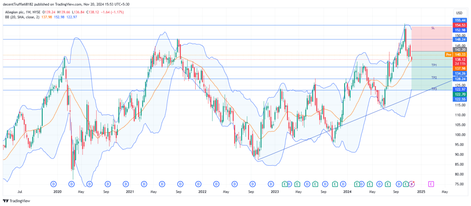Click the red 154.53 stop price label
The image size is (471, 206).
point(459,25)
